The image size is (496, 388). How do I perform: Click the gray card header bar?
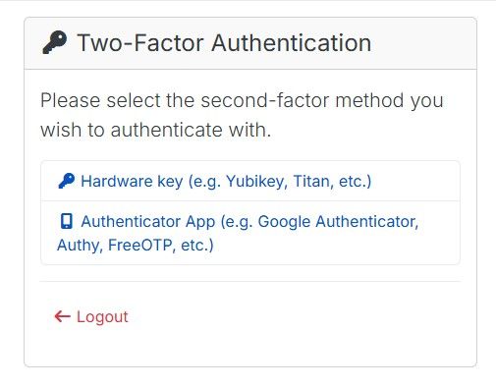[x=250, y=43]
